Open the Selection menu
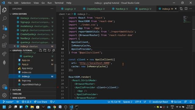Image resolution: width=195 pixels, height=110 pixels. pyautogui.click(x=26, y=3)
